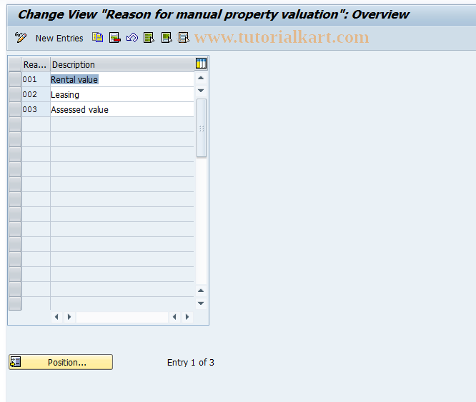476x402 pixels.
Task: Click the New Entries button
Action: 59,38
